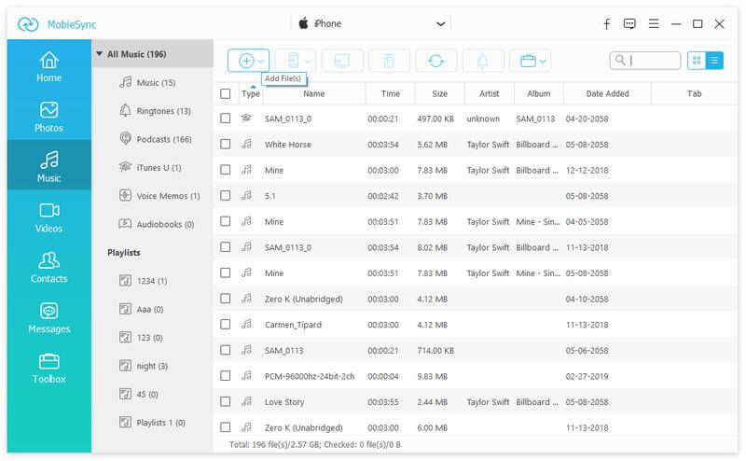Click the 497.00 KB size cell

(435, 119)
